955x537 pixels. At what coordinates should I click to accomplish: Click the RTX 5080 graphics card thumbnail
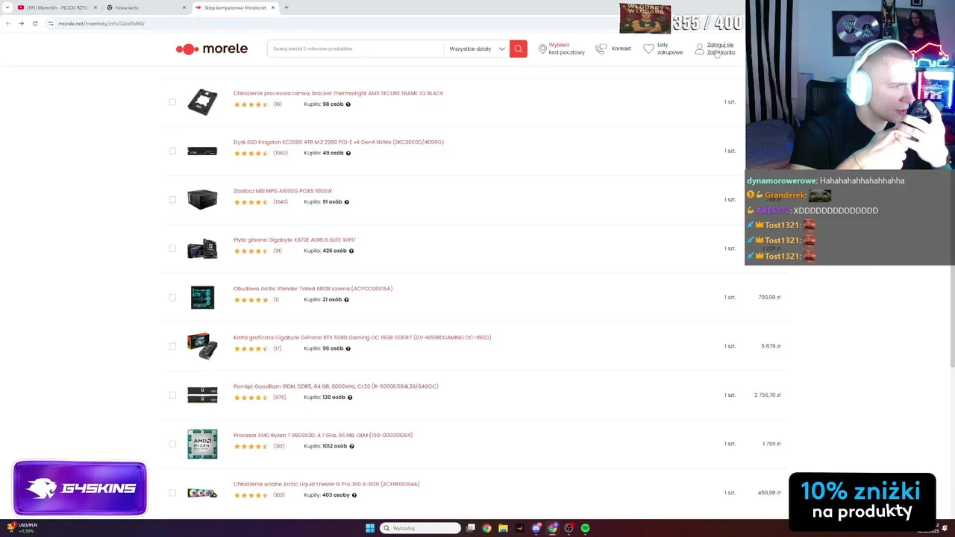pyautogui.click(x=202, y=346)
